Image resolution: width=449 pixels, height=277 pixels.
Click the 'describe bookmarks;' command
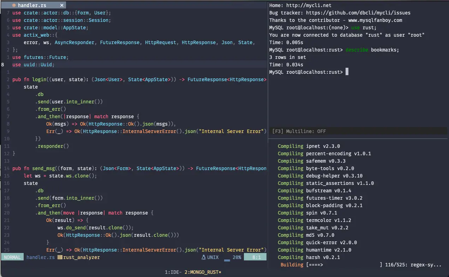[x=372, y=50]
